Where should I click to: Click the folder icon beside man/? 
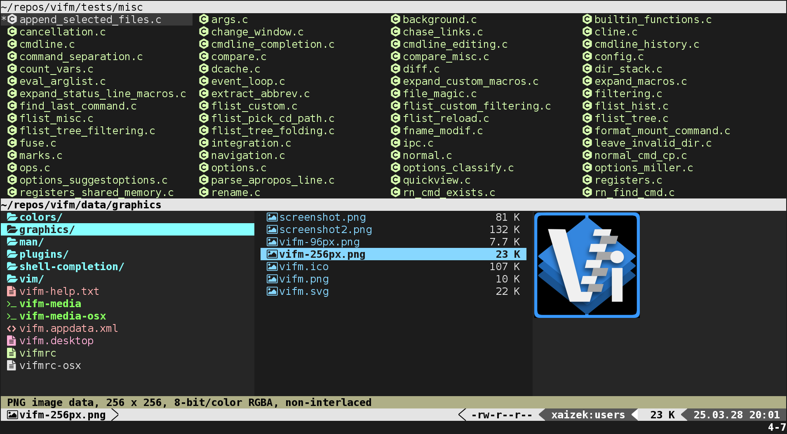(12, 242)
